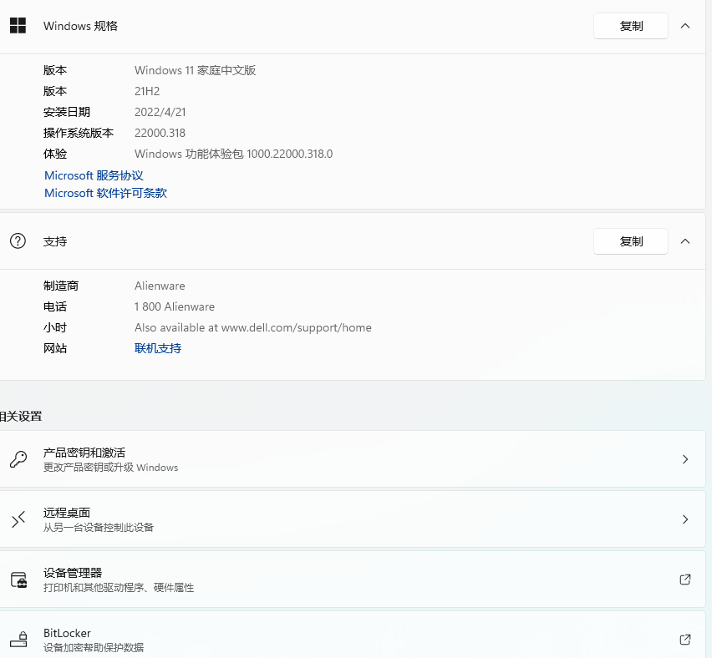
Task: Copy the 支持 details with 复制
Action: pos(631,241)
